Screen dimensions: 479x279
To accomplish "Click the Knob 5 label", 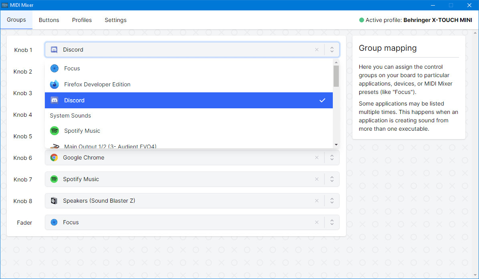I will click(x=22, y=136).
